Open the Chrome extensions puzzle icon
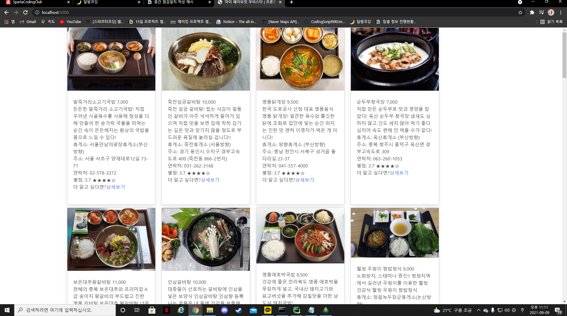The image size is (567, 316). pos(532,12)
